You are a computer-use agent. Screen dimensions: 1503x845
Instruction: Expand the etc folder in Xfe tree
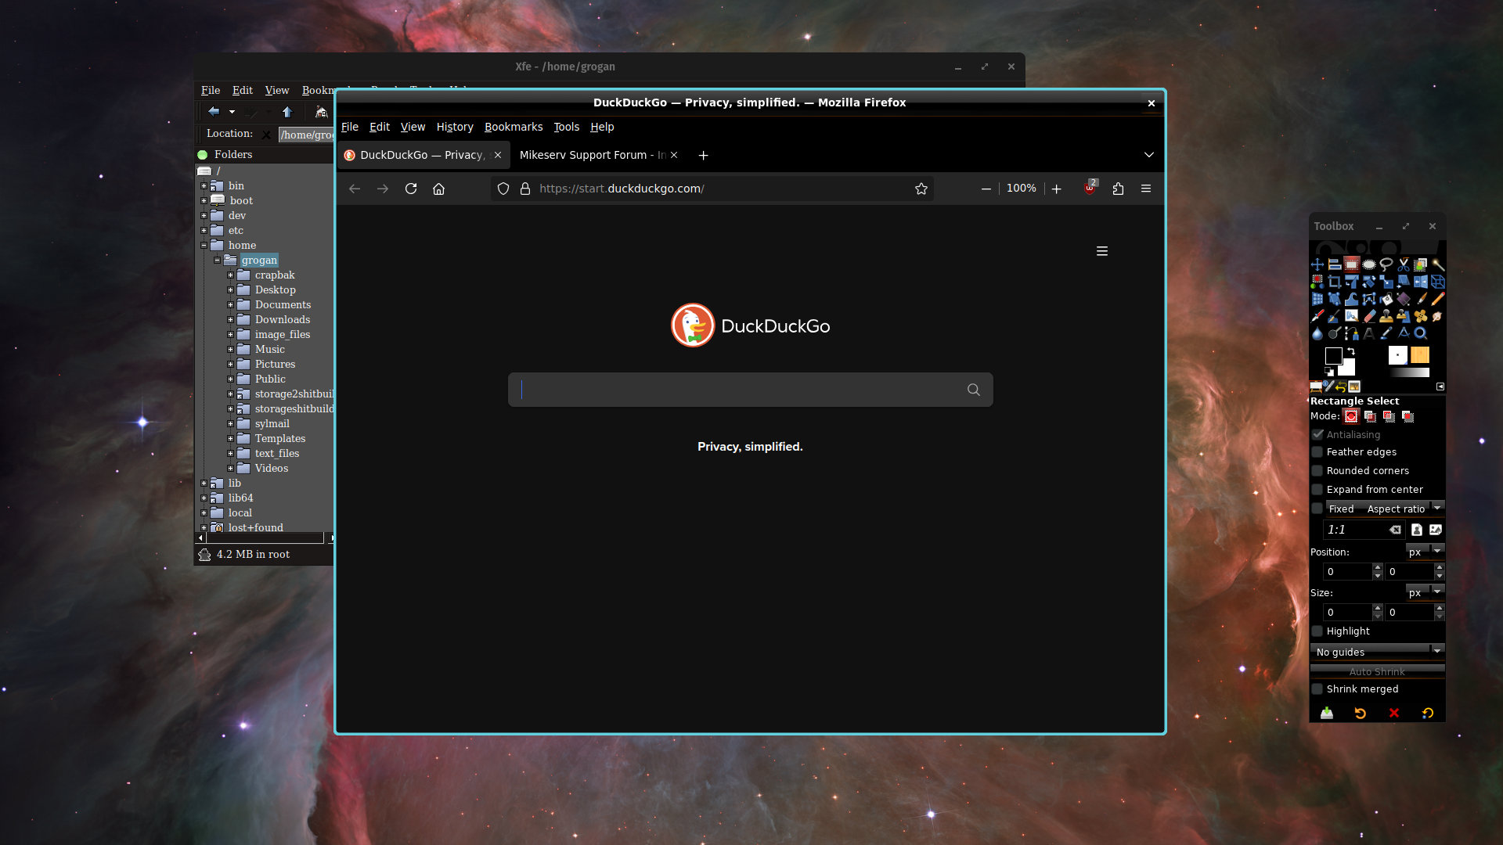(x=204, y=230)
